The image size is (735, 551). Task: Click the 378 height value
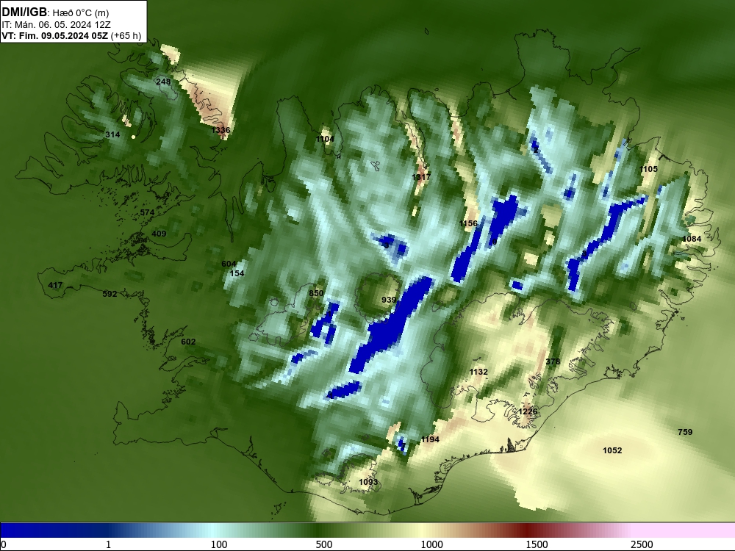[x=553, y=361]
